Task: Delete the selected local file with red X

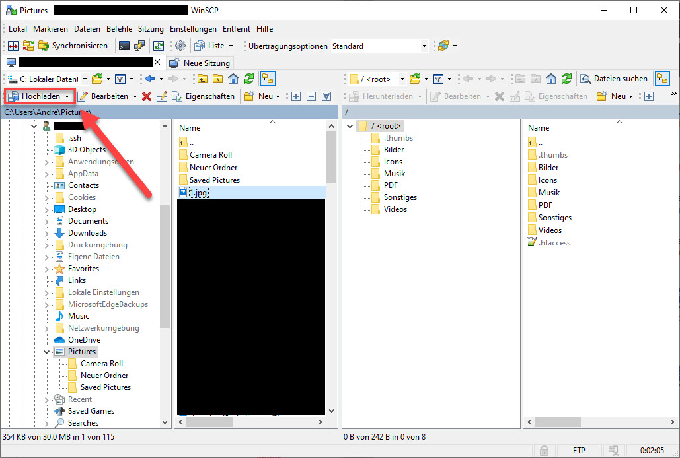Action: 147,96
